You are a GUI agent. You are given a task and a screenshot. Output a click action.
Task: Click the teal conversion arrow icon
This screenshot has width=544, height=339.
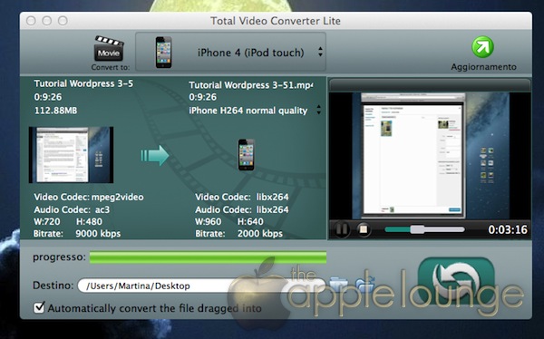click(x=155, y=155)
